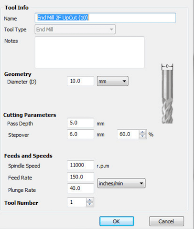
Task: Click the Feed Rate value field
Action: [x=80, y=177]
